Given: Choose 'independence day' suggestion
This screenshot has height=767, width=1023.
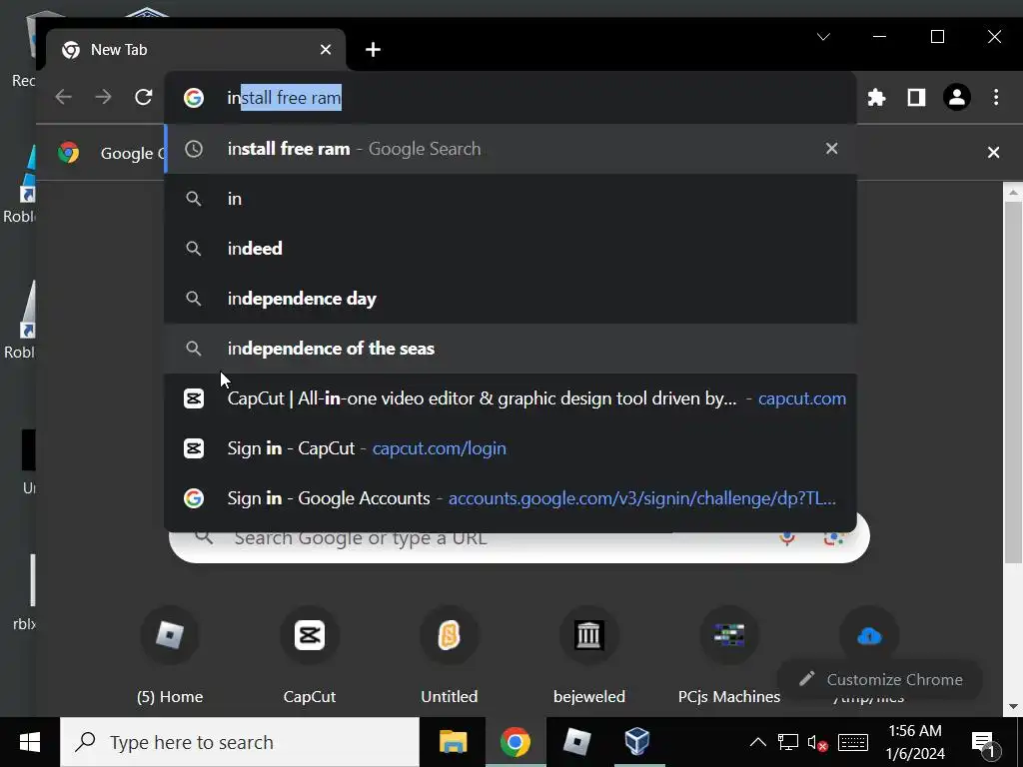Looking at the screenshot, I should click(511, 299).
